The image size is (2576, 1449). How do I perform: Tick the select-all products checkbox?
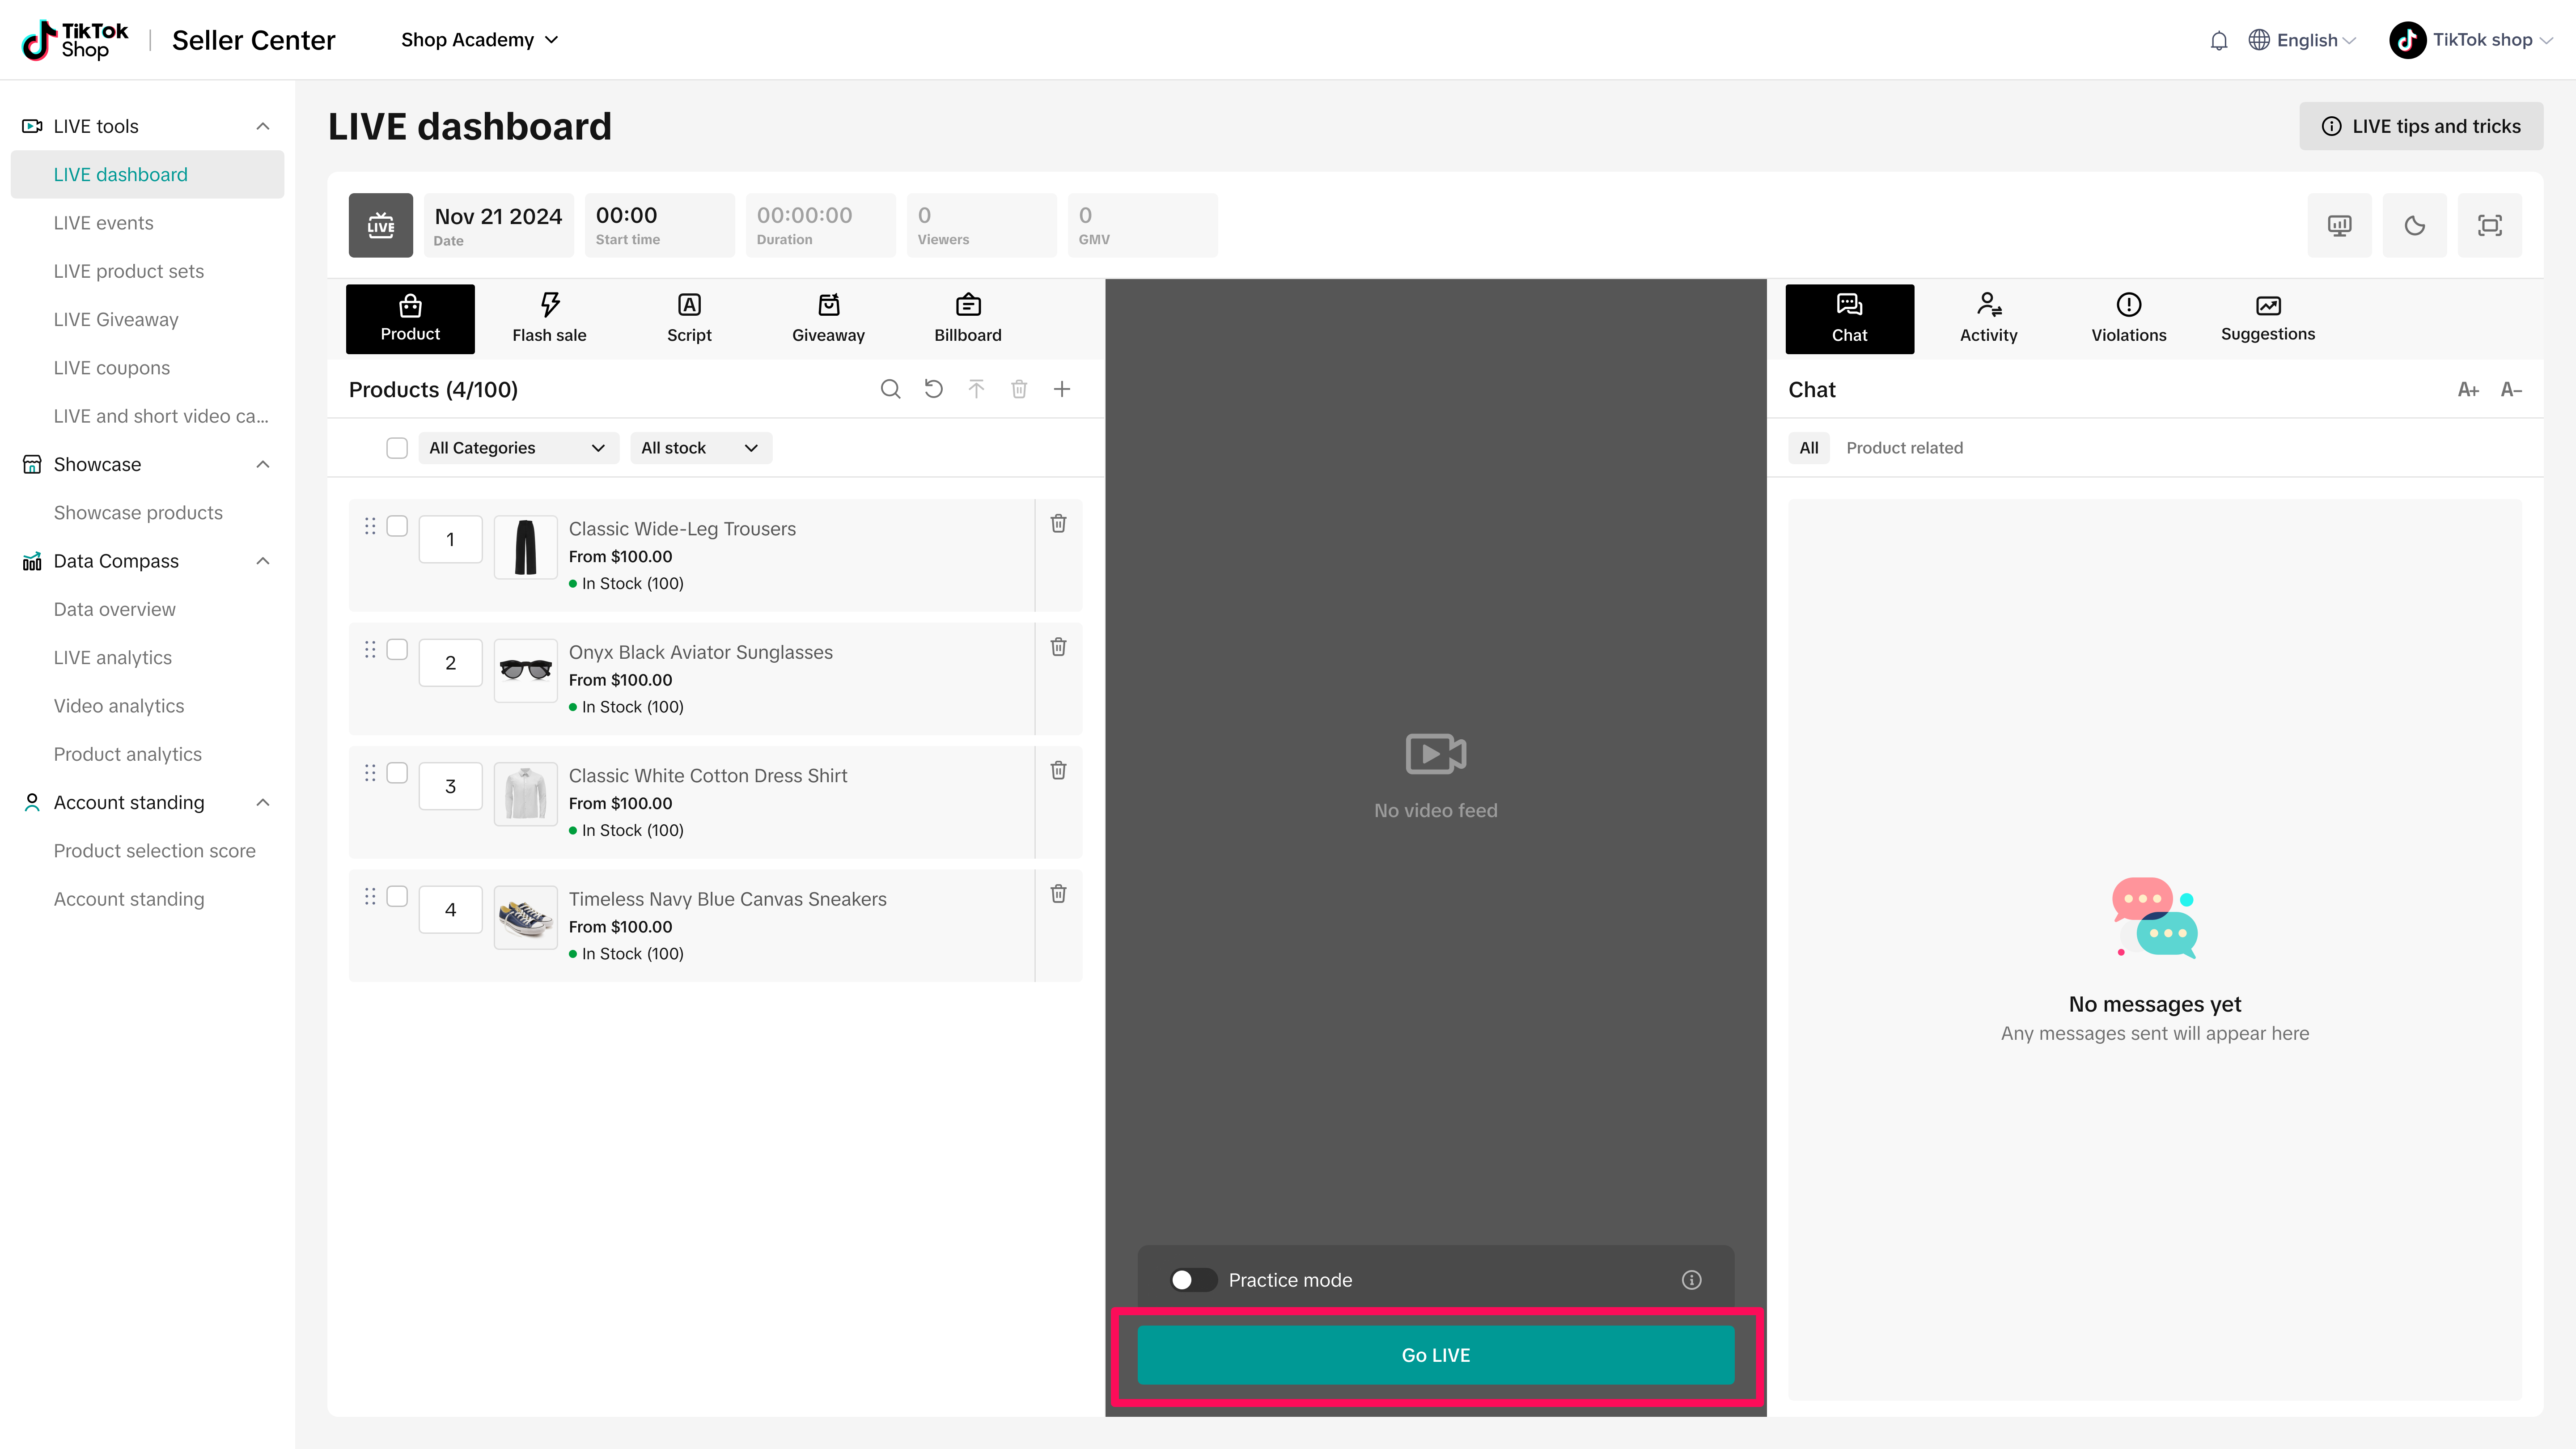[397, 448]
